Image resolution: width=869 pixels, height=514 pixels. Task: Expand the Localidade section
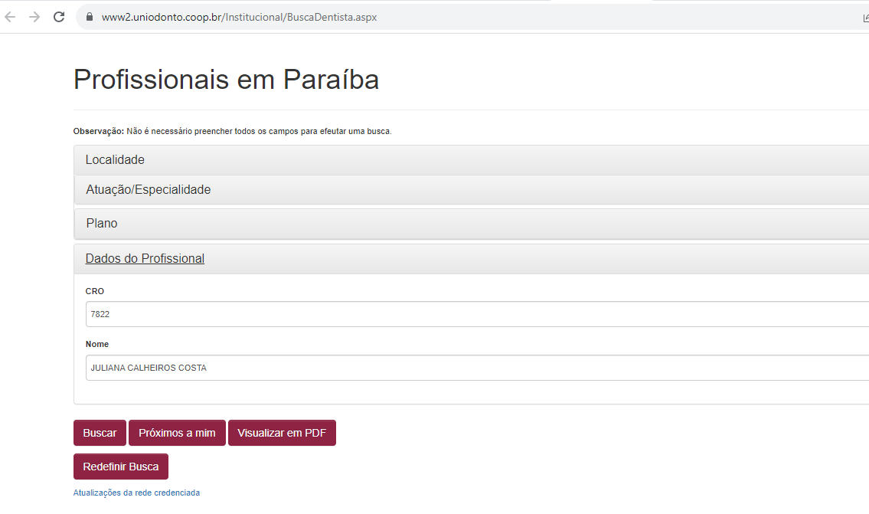(x=115, y=160)
